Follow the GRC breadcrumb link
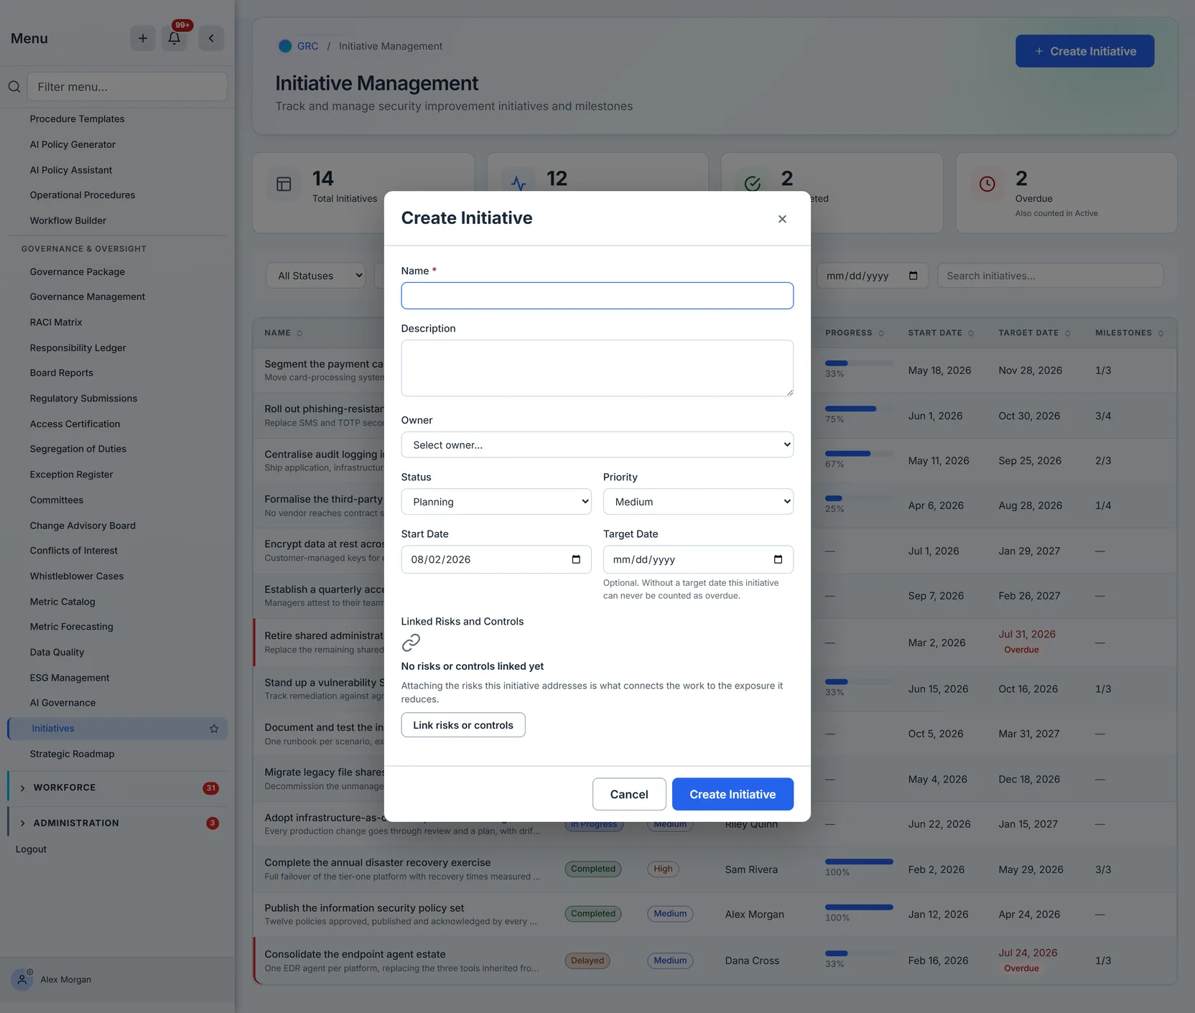 point(307,46)
